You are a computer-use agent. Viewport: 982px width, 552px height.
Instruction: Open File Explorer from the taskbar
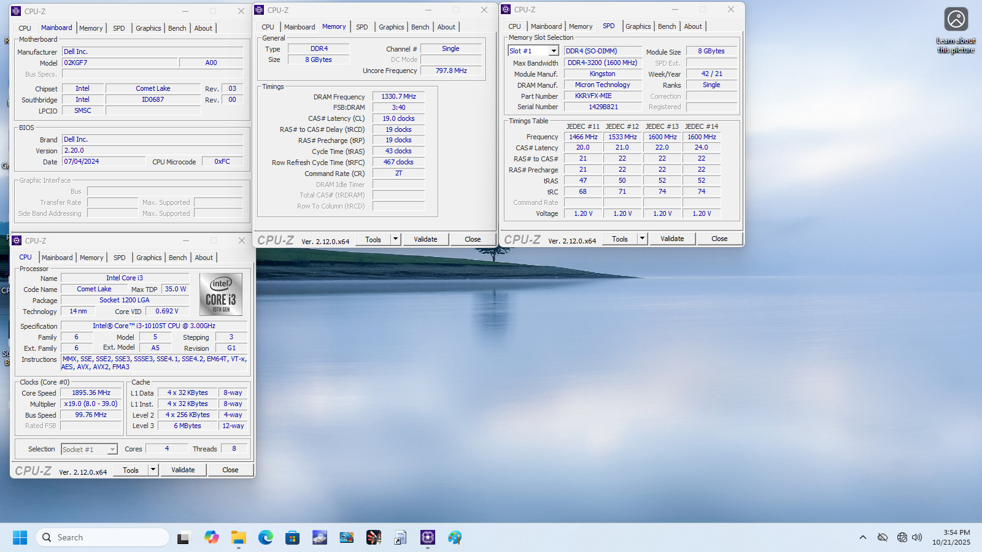click(239, 537)
